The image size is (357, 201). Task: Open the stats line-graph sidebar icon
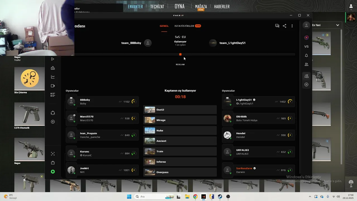pos(53,77)
